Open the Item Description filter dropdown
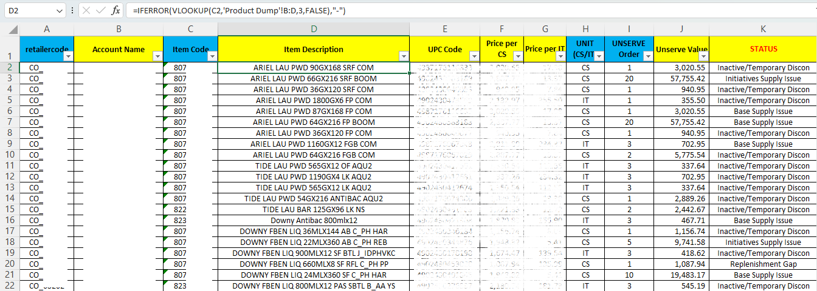The width and height of the screenshot is (817, 291). (x=403, y=56)
